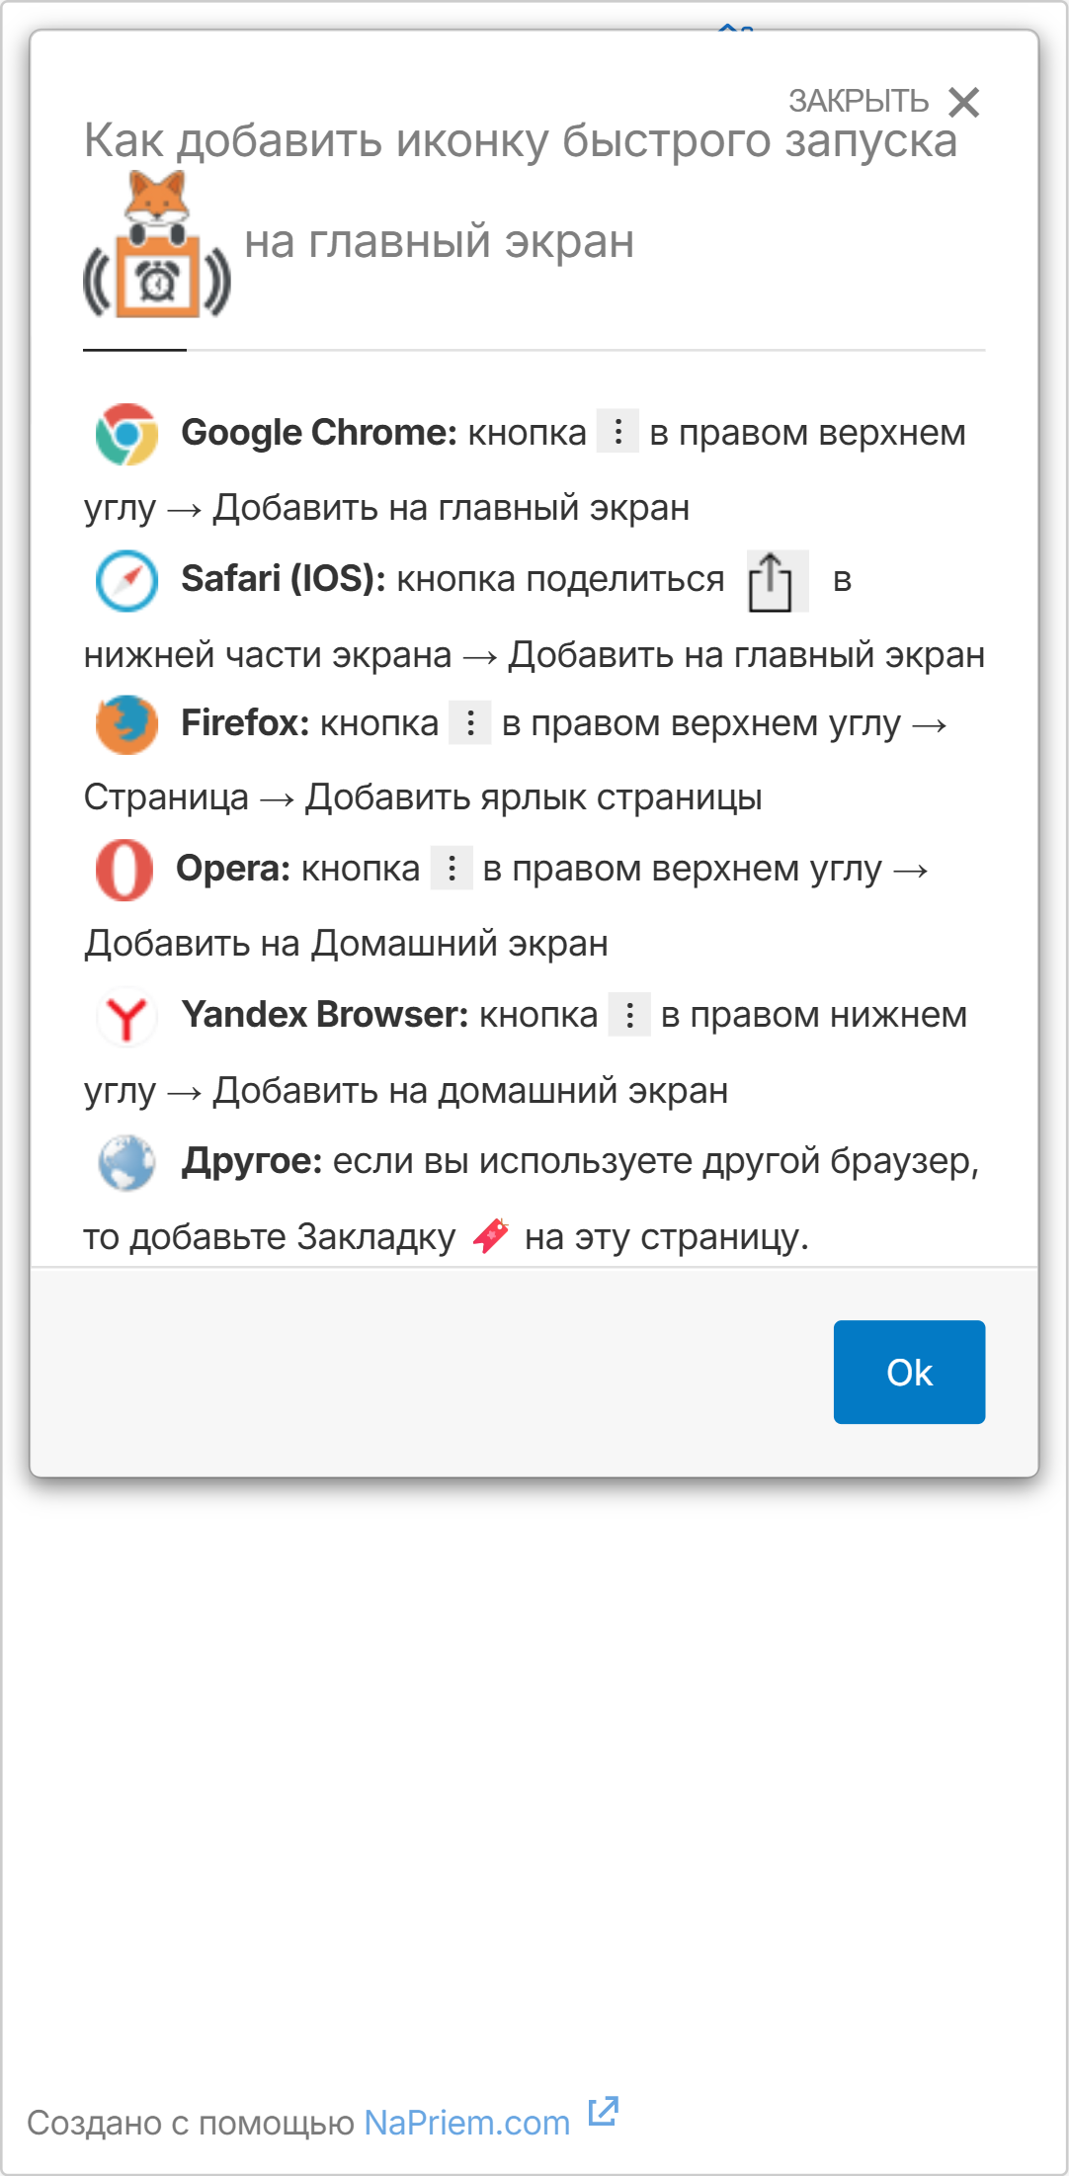
Task: Click the 'Opera:' bold label
Action: 233,868
